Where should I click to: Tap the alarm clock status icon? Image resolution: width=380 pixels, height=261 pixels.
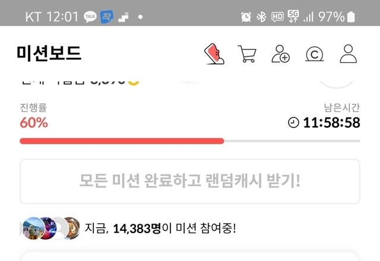[246, 17]
